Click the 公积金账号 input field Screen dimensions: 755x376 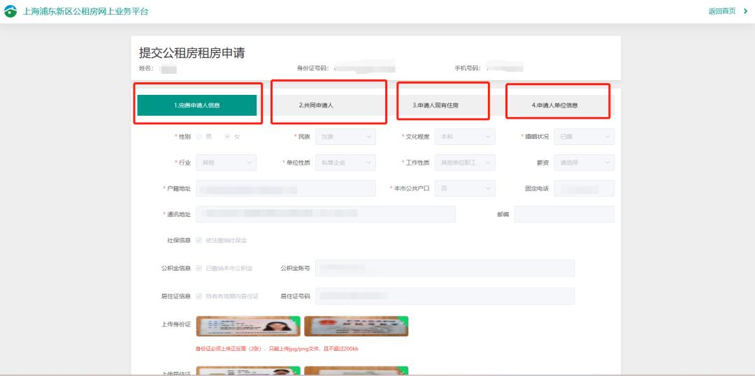445,268
